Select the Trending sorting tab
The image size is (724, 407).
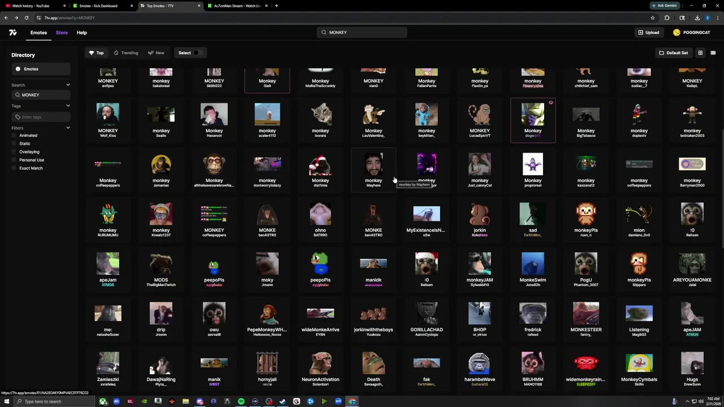click(x=126, y=53)
